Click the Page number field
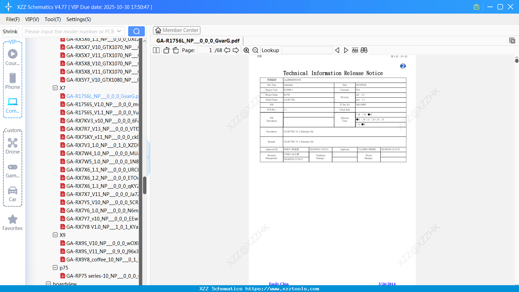This screenshot has width=519, height=292. (x=205, y=50)
